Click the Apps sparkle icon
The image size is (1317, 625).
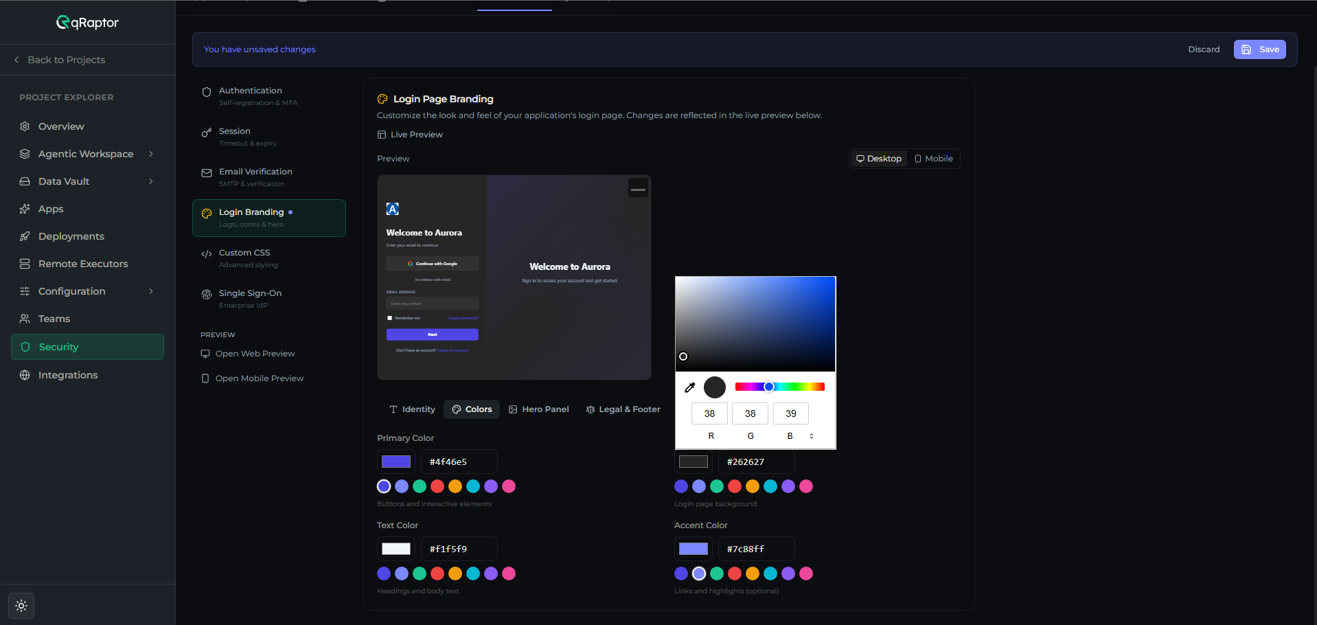(25, 209)
